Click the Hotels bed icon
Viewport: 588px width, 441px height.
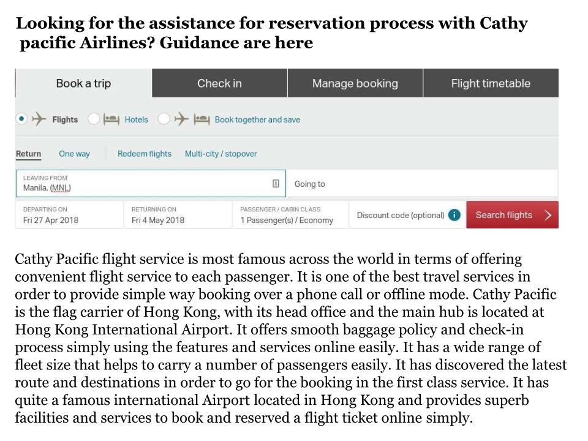[x=111, y=119]
